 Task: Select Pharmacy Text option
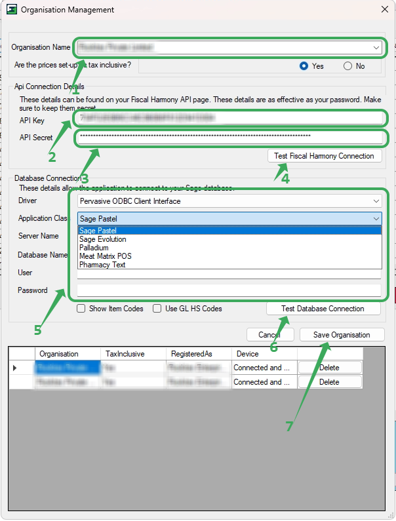(x=229, y=265)
